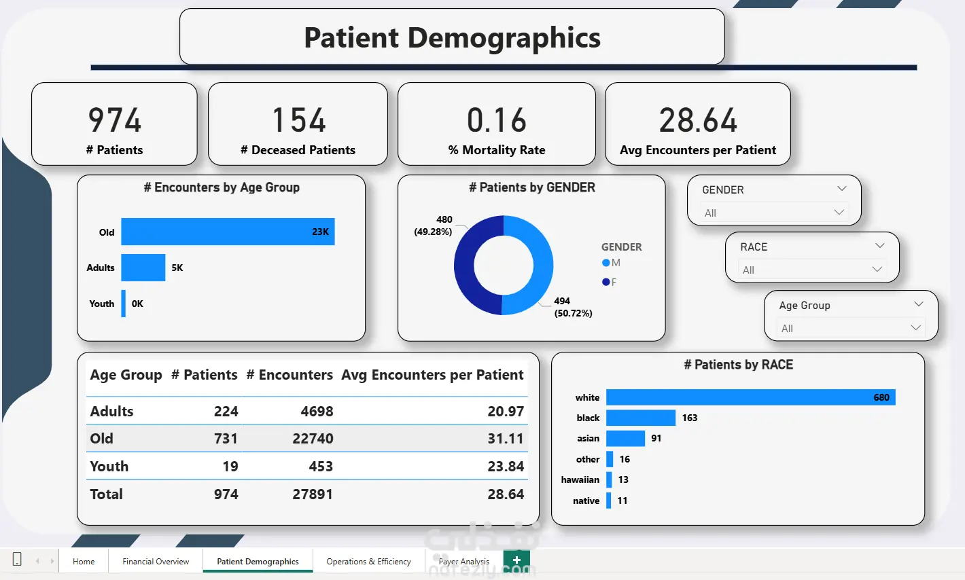
Task: Sort by the Age Group column header
Action: [126, 375]
